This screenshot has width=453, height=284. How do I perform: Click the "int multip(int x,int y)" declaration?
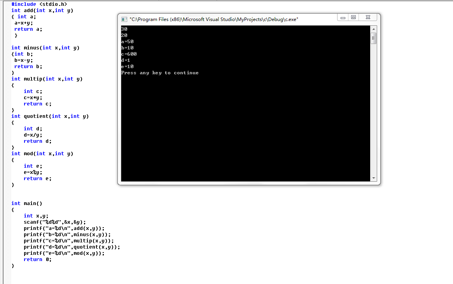47,79
